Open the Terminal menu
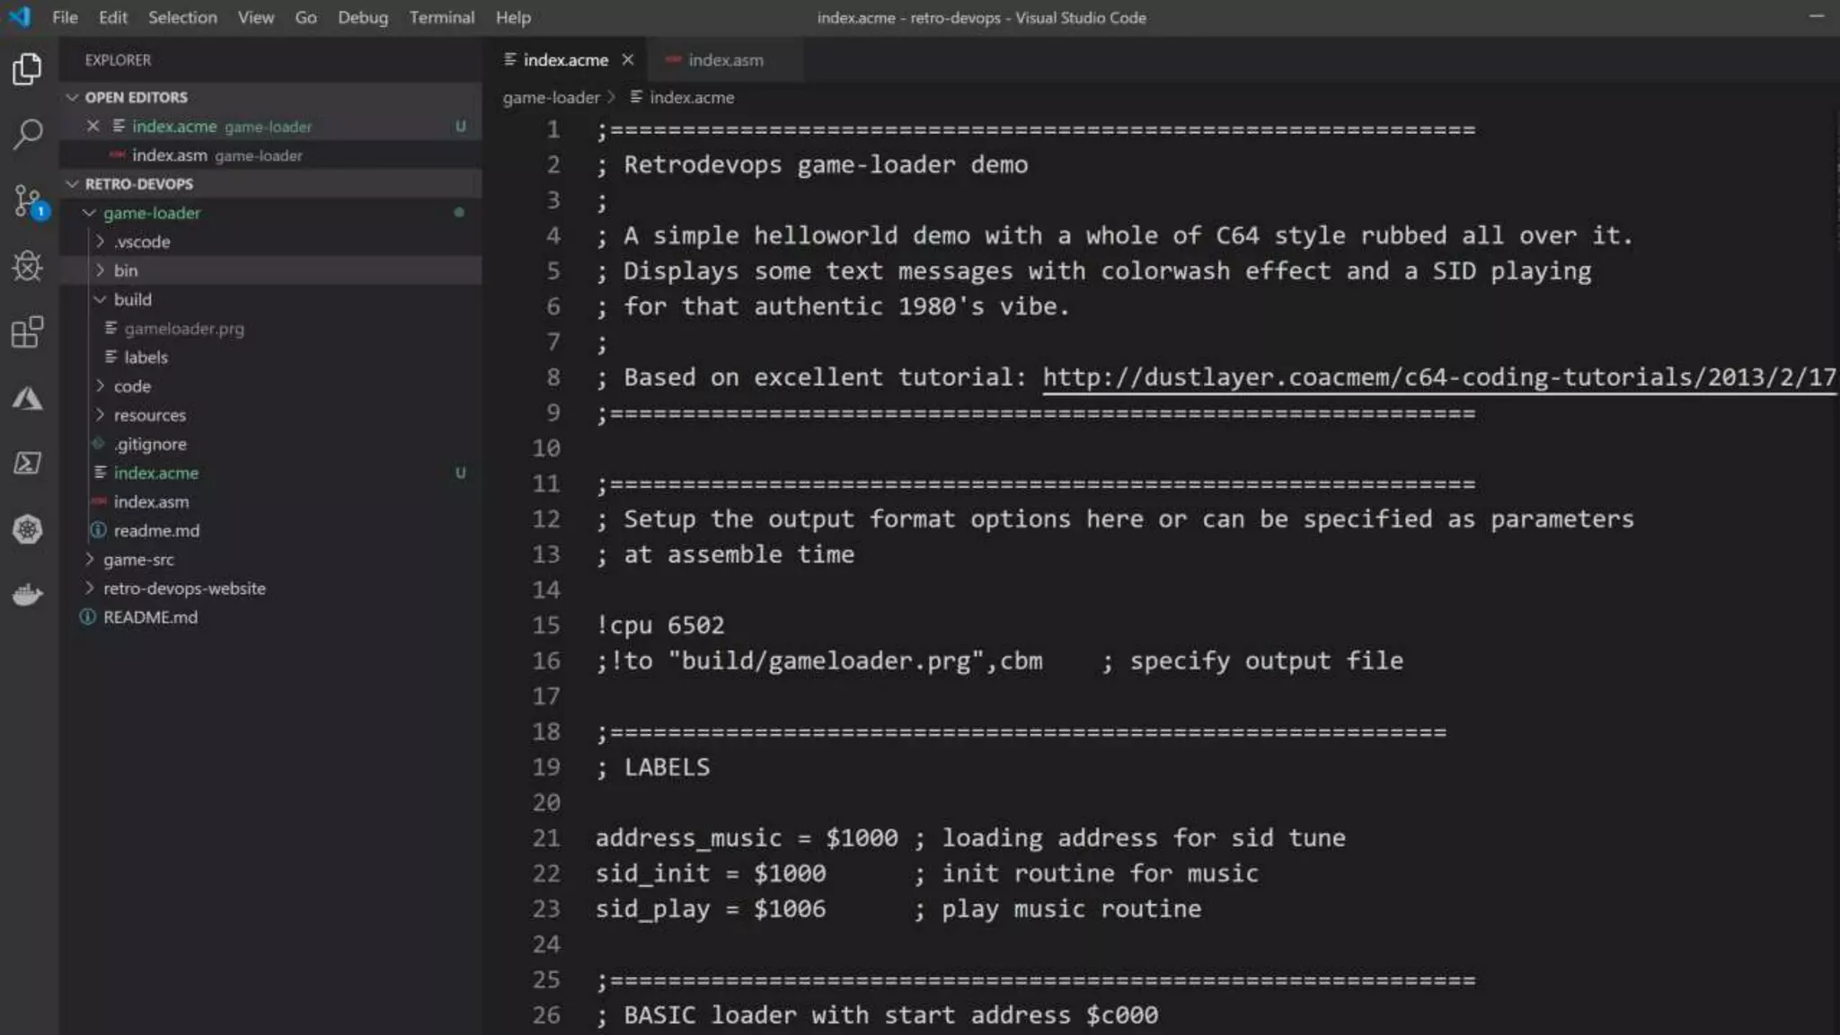 [441, 17]
